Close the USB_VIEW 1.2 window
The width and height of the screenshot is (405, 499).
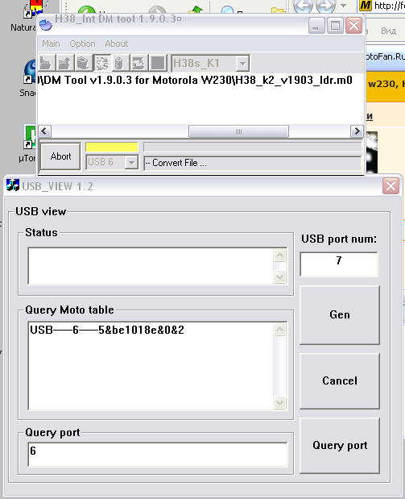[x=391, y=186]
